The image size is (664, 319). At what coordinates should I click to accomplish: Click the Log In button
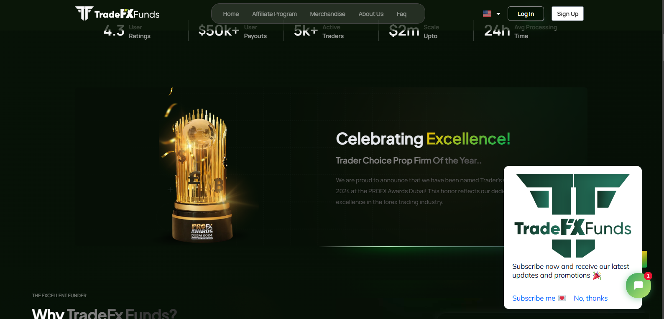coord(526,14)
